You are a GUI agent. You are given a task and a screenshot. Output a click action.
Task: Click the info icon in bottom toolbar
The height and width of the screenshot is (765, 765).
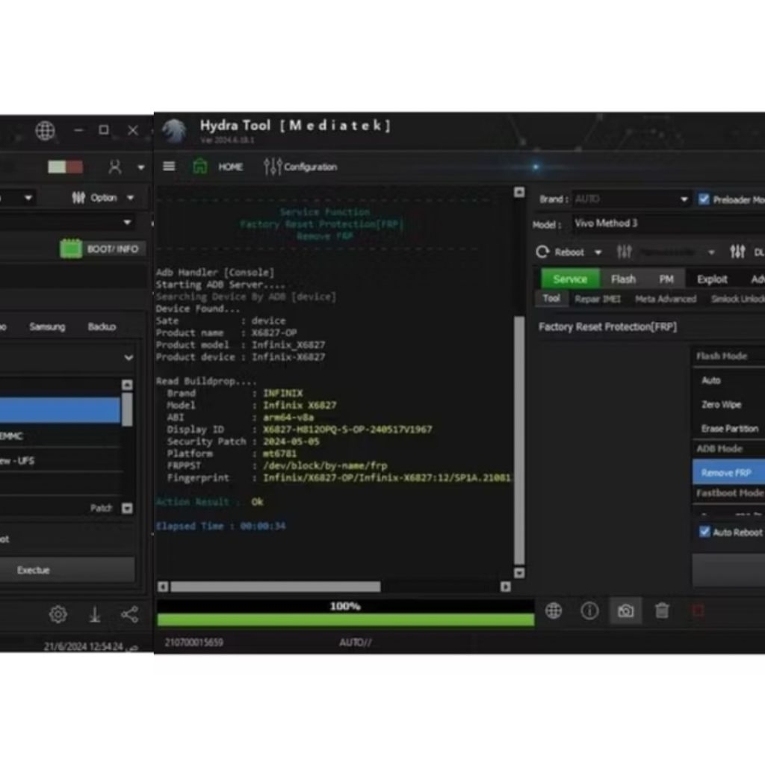pos(589,610)
